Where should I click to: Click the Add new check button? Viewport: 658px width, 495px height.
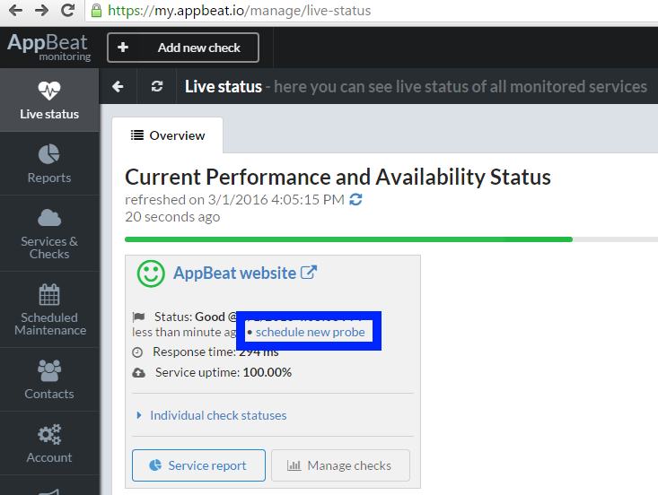coord(183,48)
